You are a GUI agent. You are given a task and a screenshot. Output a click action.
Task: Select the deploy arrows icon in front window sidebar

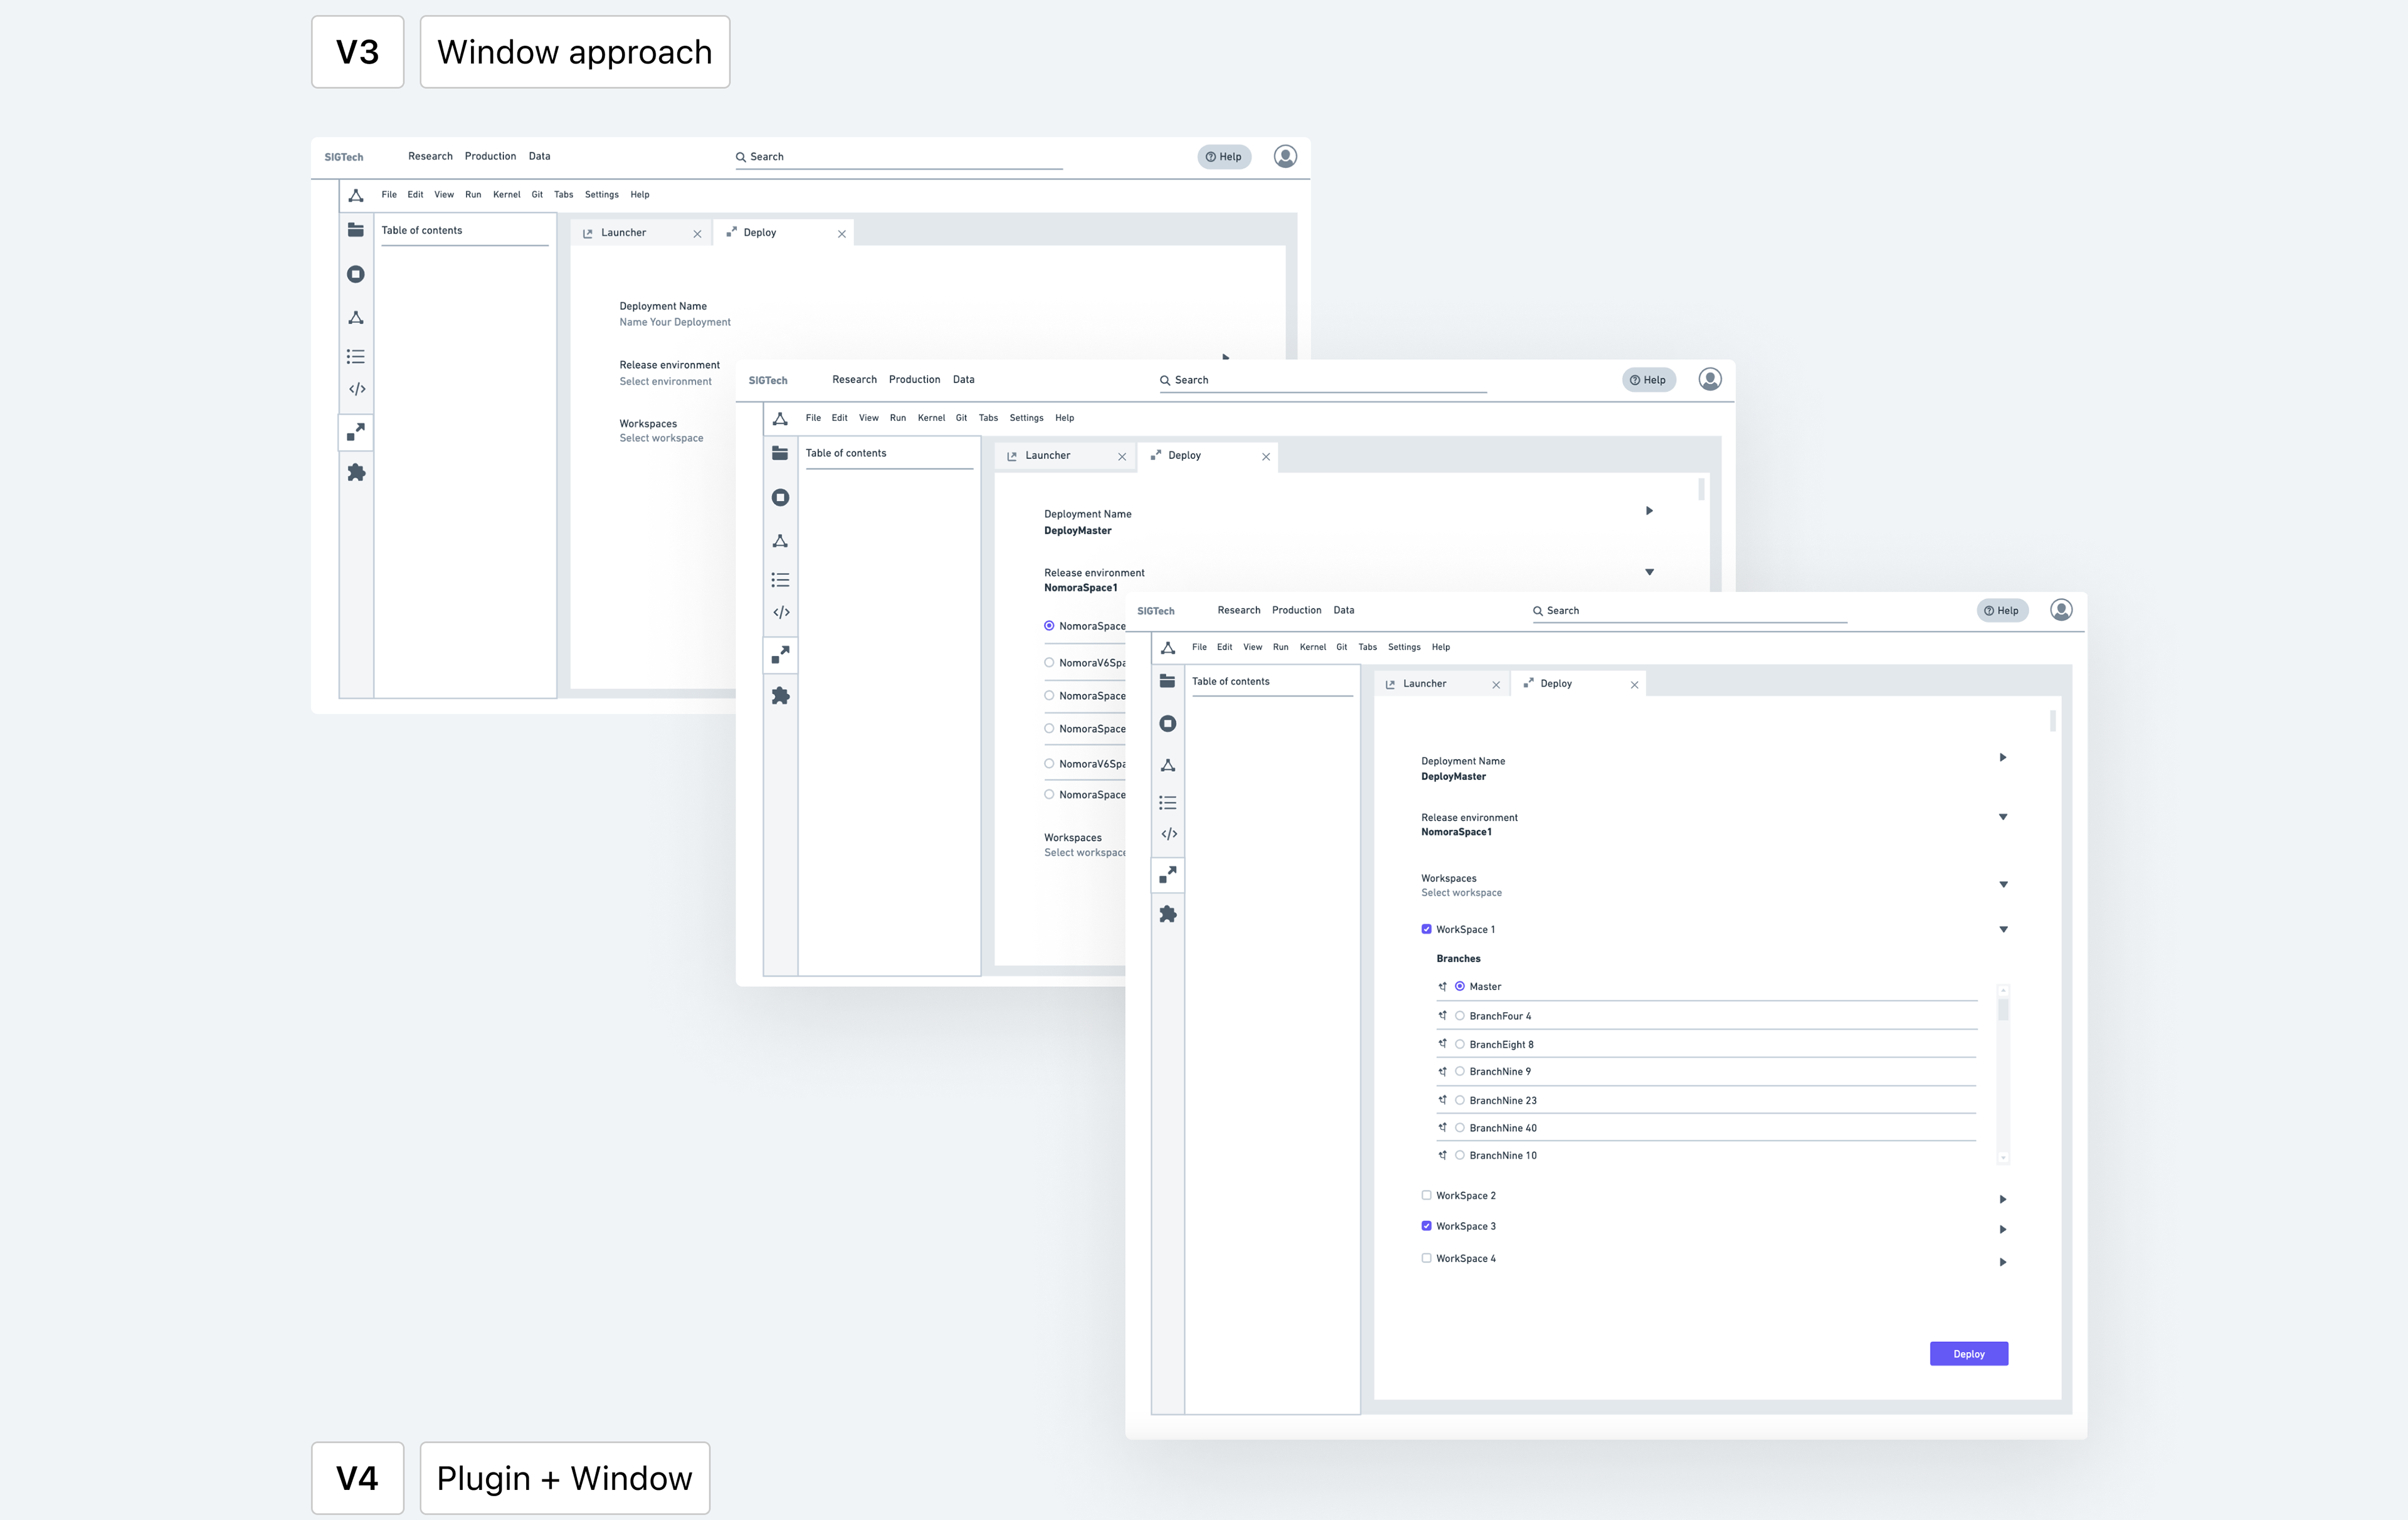tap(1167, 875)
